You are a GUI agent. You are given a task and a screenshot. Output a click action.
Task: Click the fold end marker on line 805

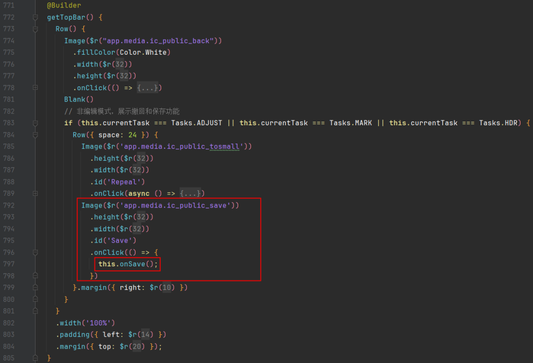tap(35, 358)
